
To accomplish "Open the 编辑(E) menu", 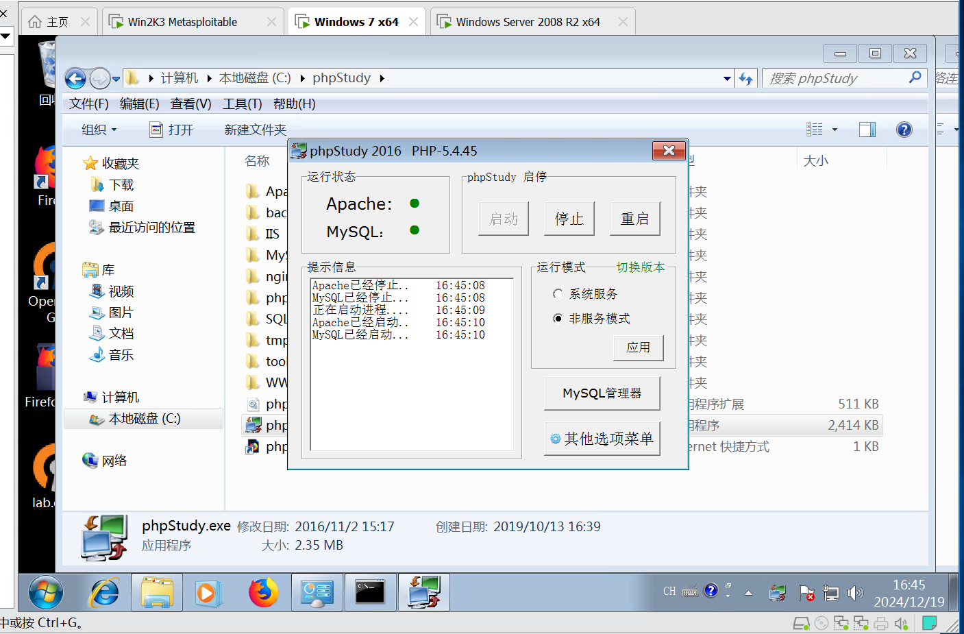I will pos(140,104).
